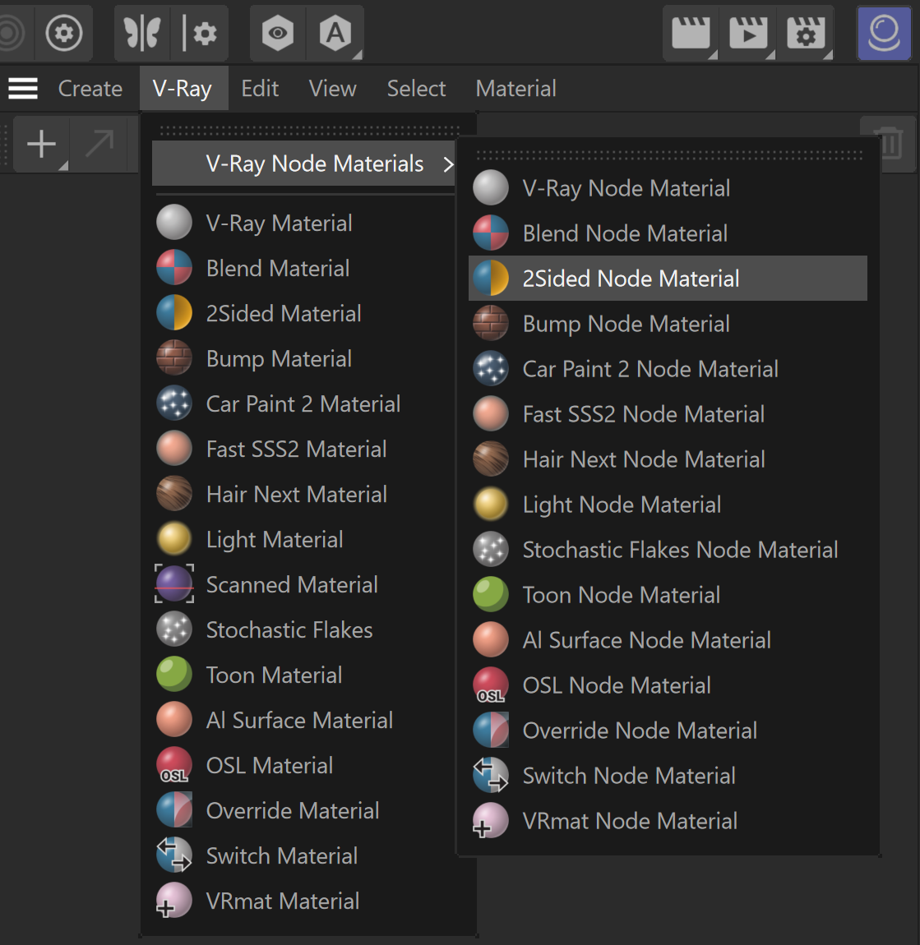Click the Scanned Material purple sphere icon
The height and width of the screenshot is (945, 920).
click(174, 584)
